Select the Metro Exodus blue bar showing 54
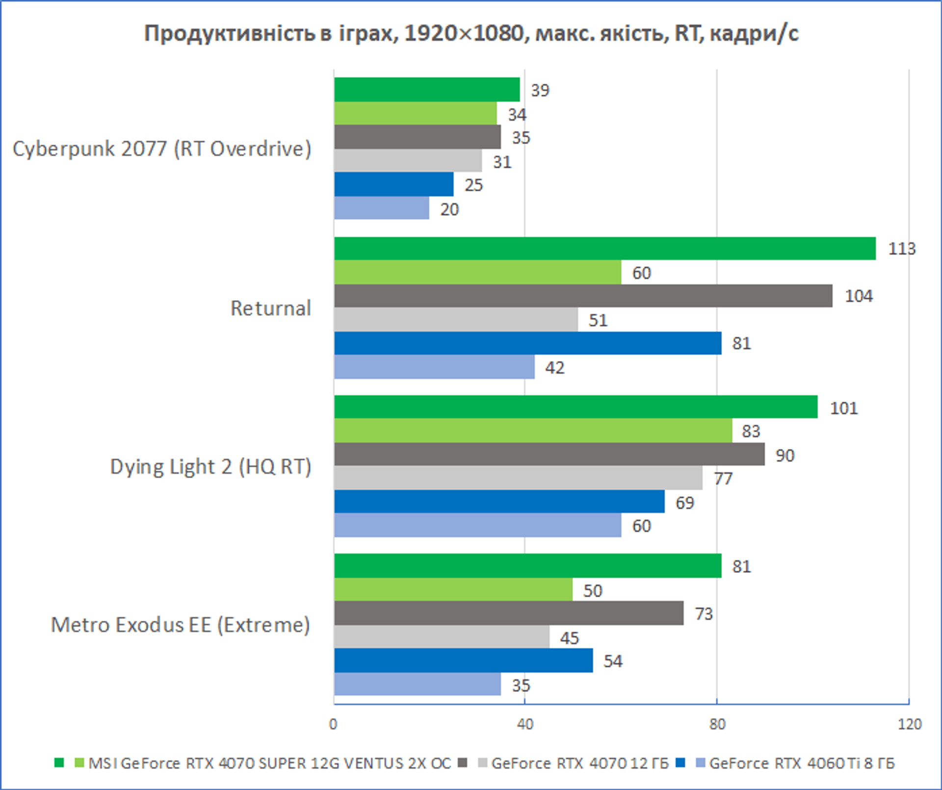The width and height of the screenshot is (942, 790). pos(464,660)
